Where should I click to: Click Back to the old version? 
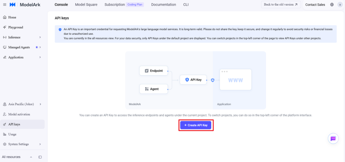(281, 4)
